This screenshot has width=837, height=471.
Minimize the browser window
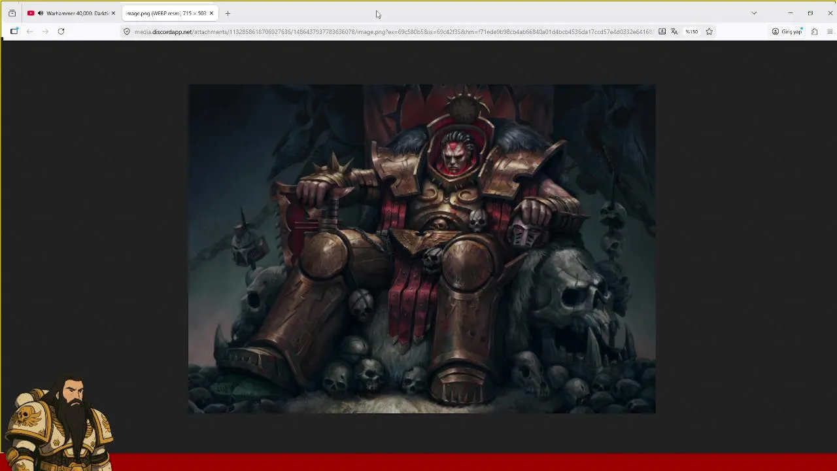[790, 13]
